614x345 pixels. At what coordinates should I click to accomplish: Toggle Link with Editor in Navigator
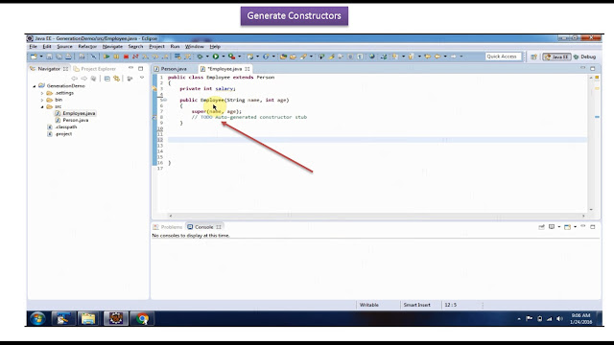tap(116, 79)
